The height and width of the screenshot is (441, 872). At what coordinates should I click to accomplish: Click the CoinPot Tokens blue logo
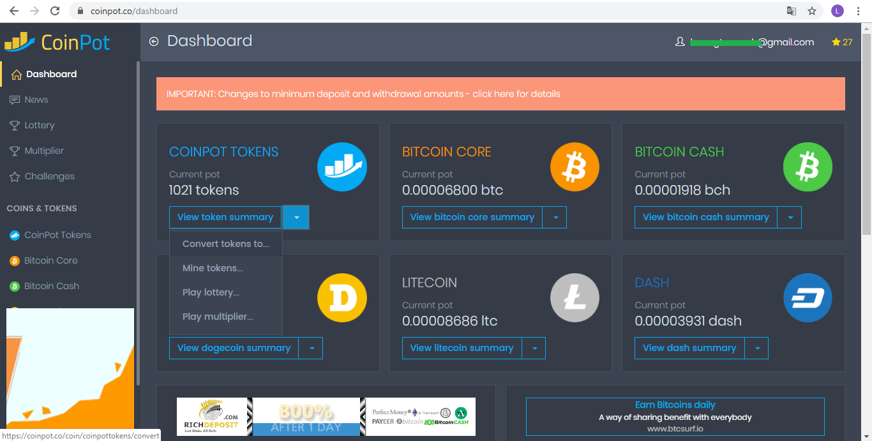[x=342, y=167]
